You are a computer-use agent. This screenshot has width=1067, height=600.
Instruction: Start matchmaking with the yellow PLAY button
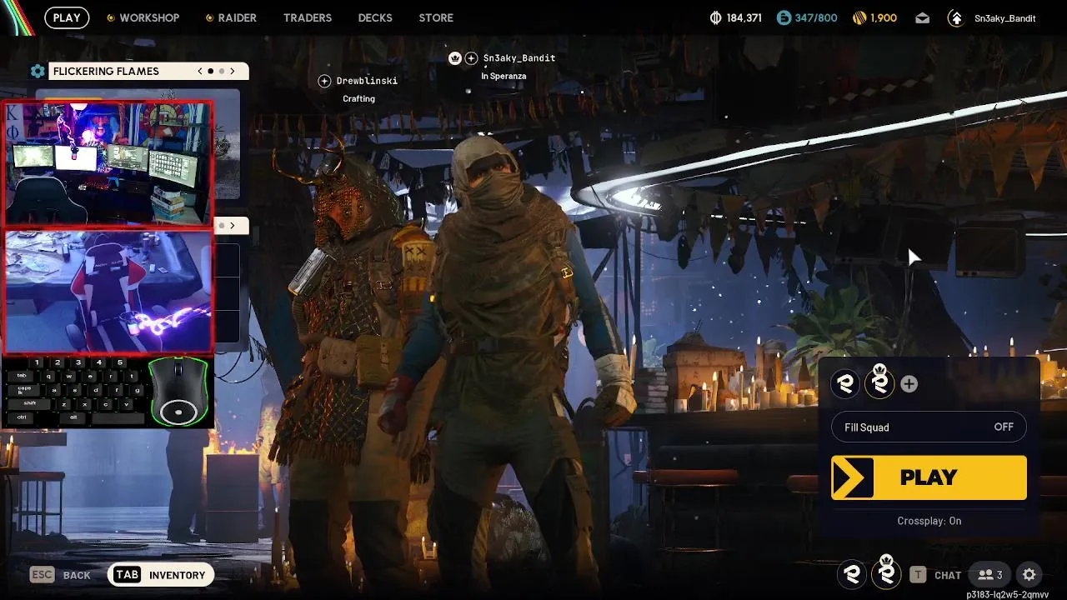929,477
